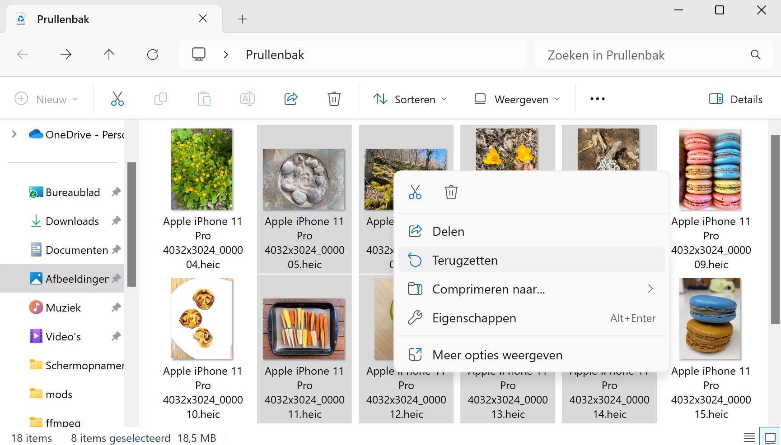Choose Terugzetten from the context menu
The width and height of the screenshot is (781, 445).
465,260
